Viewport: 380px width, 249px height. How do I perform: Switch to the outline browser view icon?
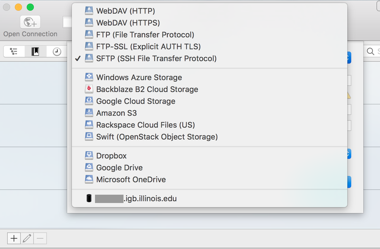(x=14, y=52)
